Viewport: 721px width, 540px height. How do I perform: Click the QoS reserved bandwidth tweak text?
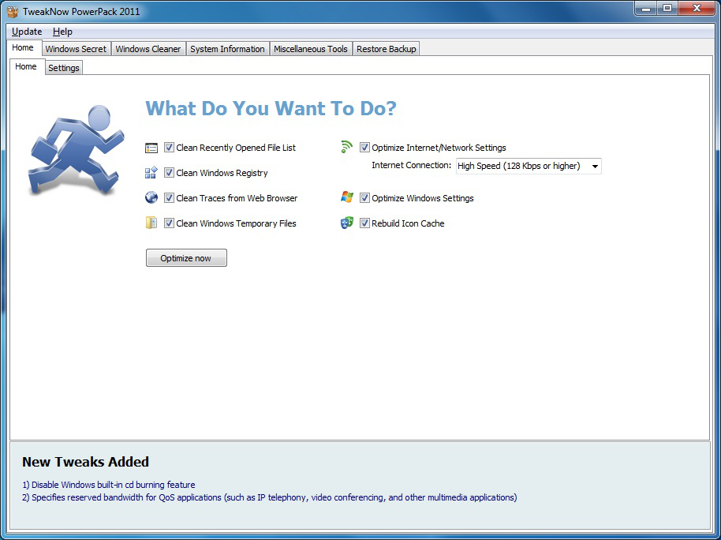(270, 497)
